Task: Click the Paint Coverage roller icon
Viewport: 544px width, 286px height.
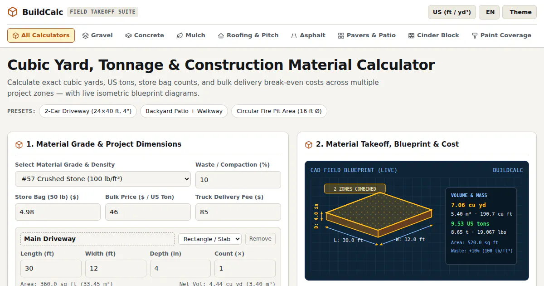Action: coord(475,35)
